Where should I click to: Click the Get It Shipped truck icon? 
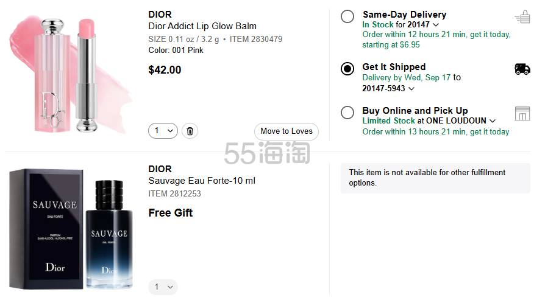[x=522, y=69]
